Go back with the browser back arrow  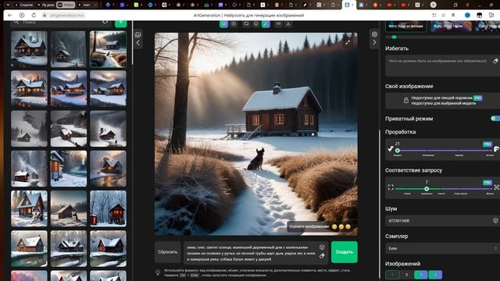[10, 16]
